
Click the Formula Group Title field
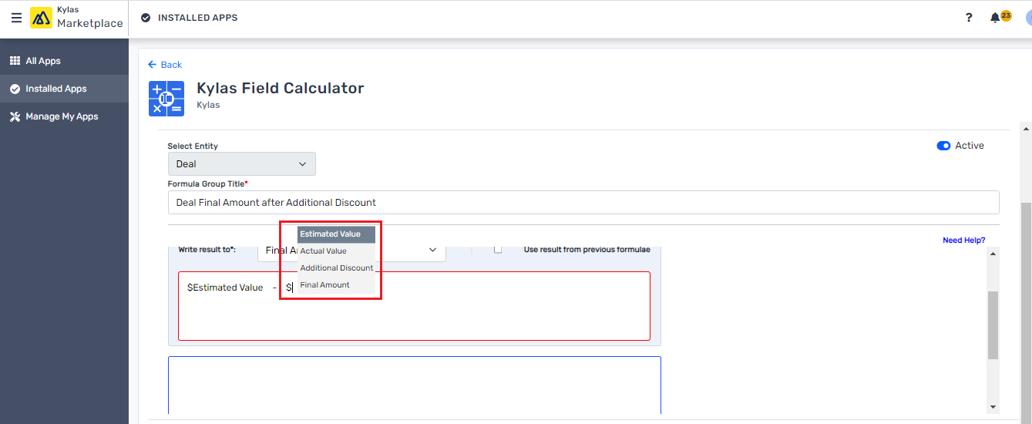point(583,203)
